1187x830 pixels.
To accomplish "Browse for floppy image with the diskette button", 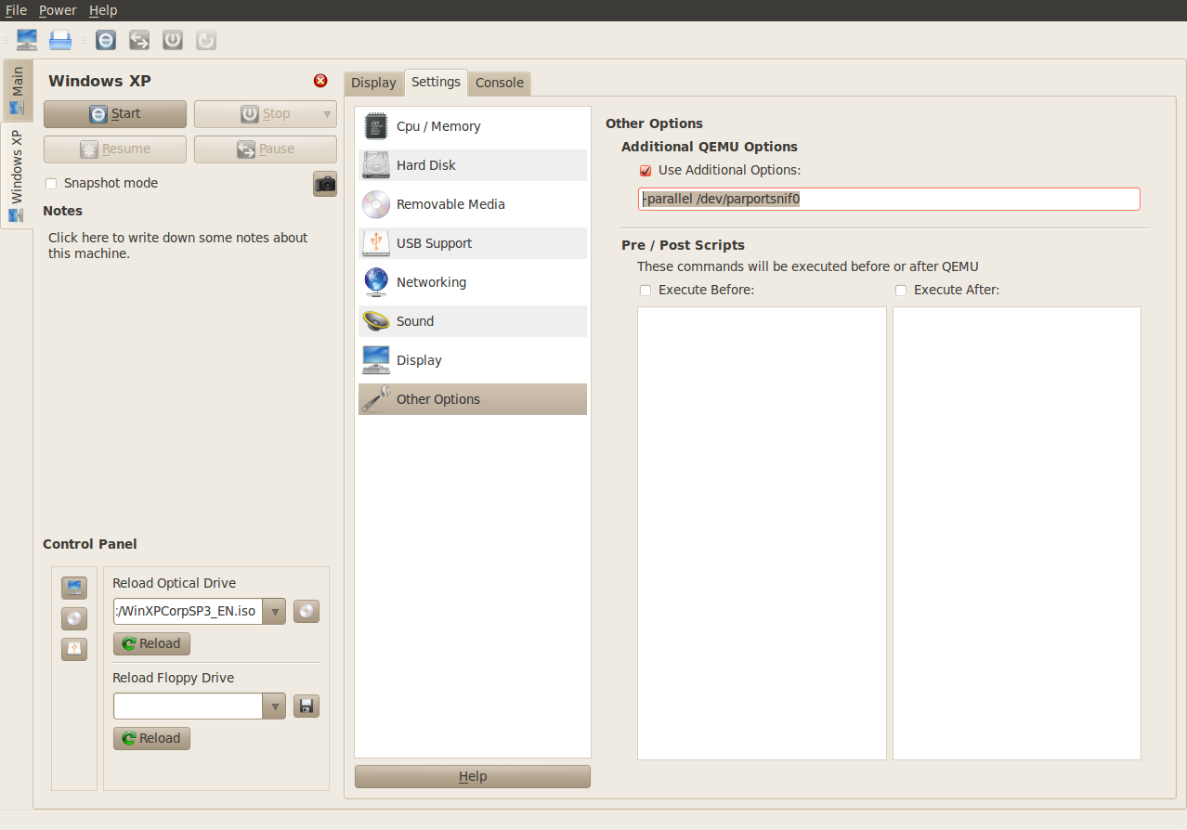I will click(307, 706).
